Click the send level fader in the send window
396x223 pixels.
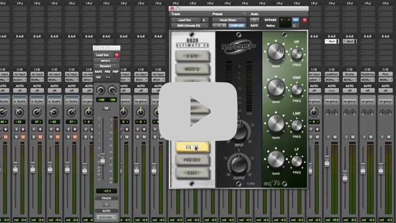point(102,159)
